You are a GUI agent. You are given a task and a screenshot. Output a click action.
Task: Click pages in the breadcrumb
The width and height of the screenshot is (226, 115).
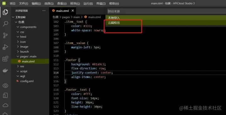66,17
